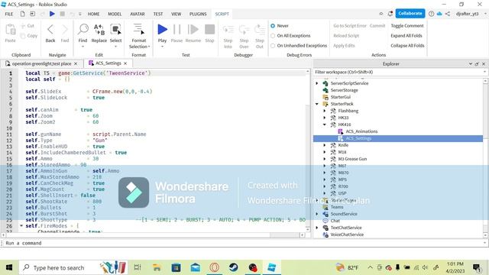Click the cloud icon in title ribbon
The width and height of the screenshot is (489, 275).
pos(439,14)
